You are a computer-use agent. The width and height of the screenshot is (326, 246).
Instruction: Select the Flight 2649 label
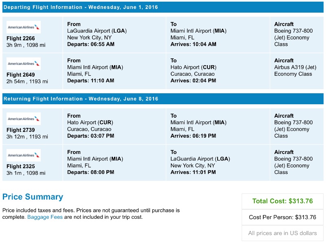[x=20, y=75]
